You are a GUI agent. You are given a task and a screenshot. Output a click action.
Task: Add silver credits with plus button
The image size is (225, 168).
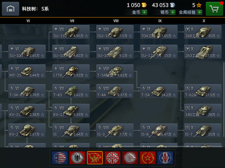(x=173, y=12)
